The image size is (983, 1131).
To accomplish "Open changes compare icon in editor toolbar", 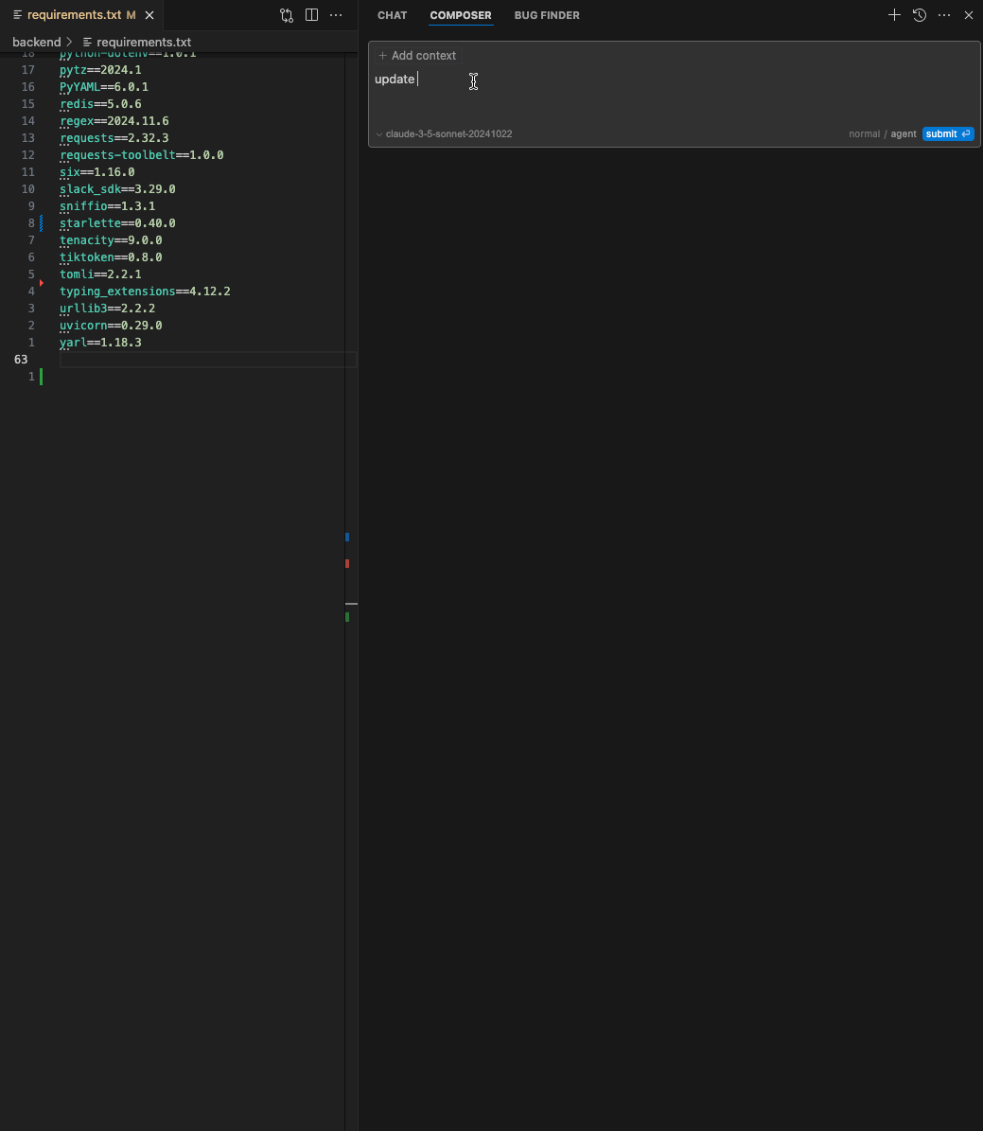I will (x=287, y=15).
